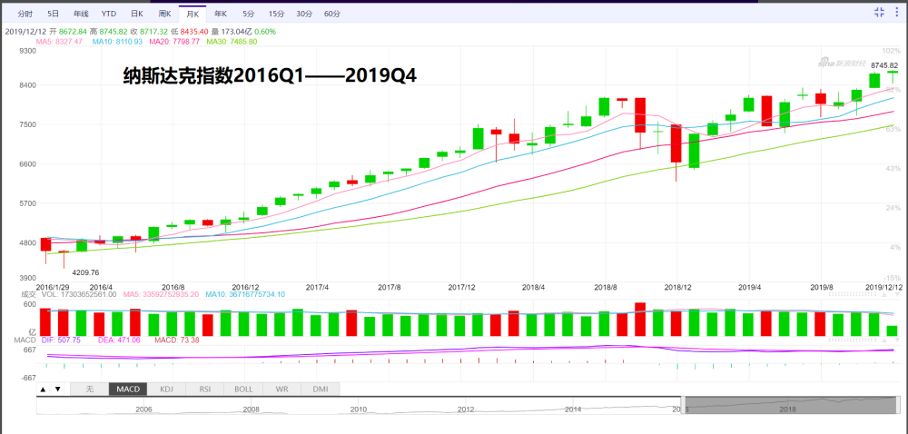Viewport: 908px width, 434px height.
Task: Open the three-dot more options menu
Action: tap(898, 13)
